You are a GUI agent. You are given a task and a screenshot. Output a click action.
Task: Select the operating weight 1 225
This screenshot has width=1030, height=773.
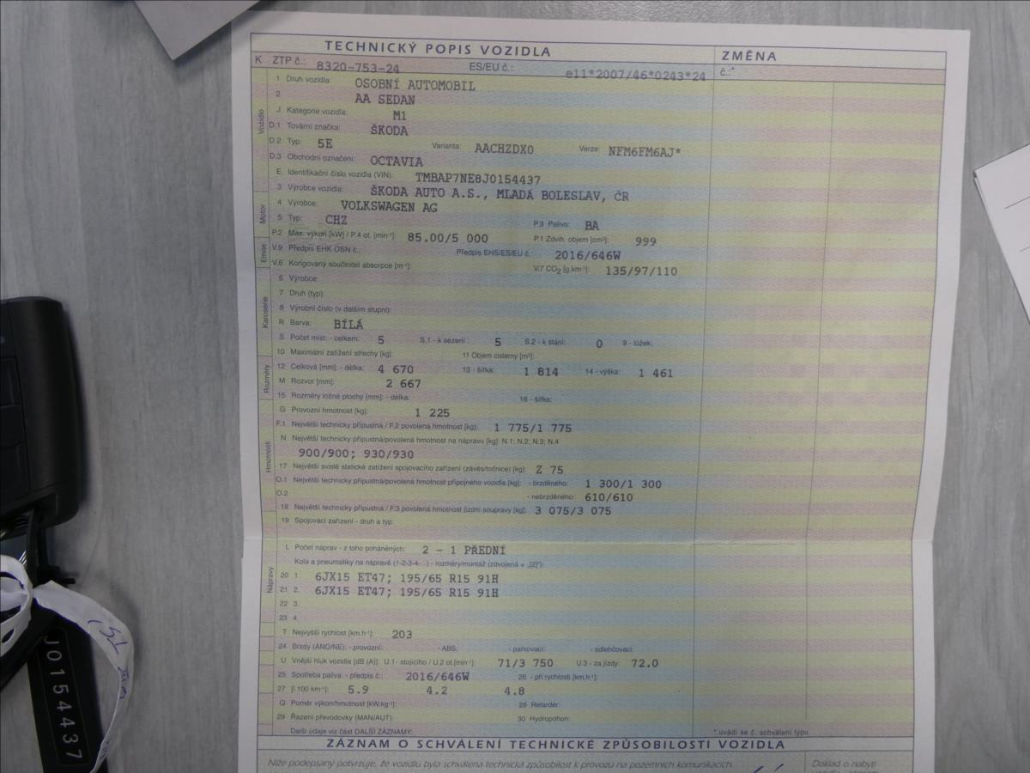[433, 412]
